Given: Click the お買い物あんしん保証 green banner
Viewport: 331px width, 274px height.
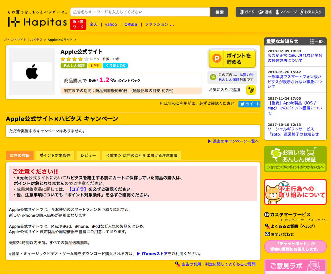Looking at the screenshot, I should [295, 159].
